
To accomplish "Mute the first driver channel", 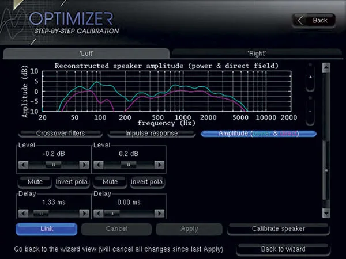I will [35, 182].
